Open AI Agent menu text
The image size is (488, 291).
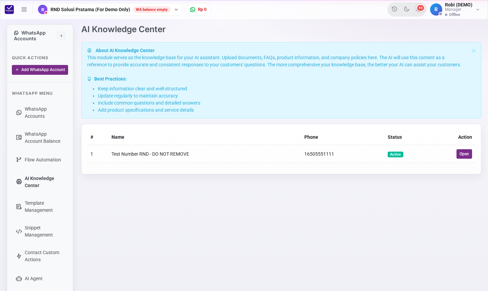click(34, 278)
